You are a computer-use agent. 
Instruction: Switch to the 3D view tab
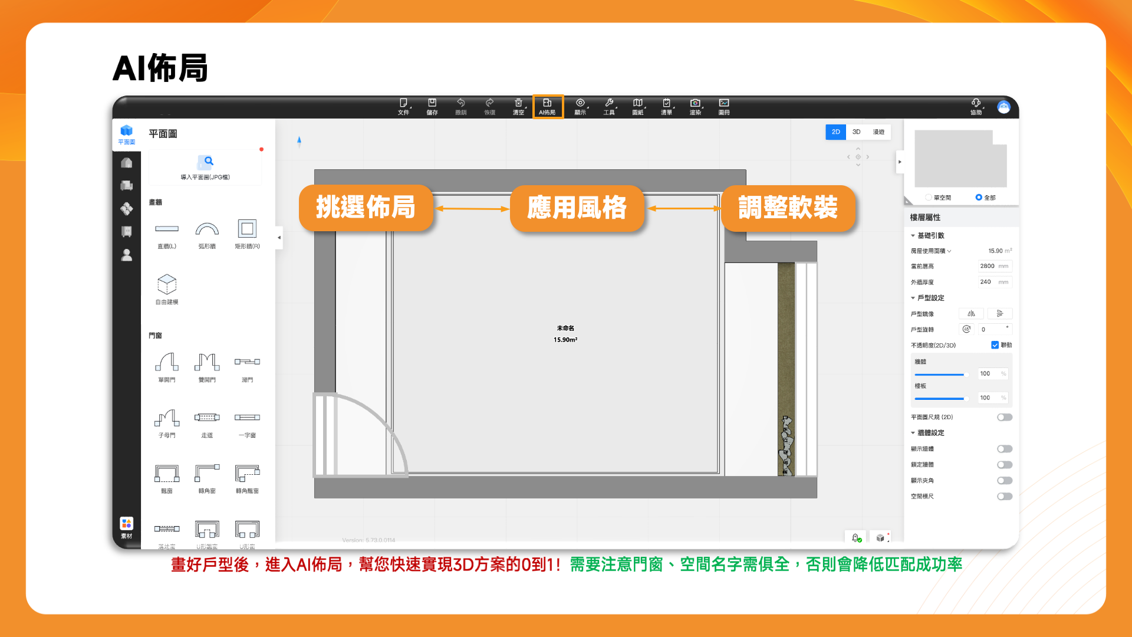click(x=856, y=132)
